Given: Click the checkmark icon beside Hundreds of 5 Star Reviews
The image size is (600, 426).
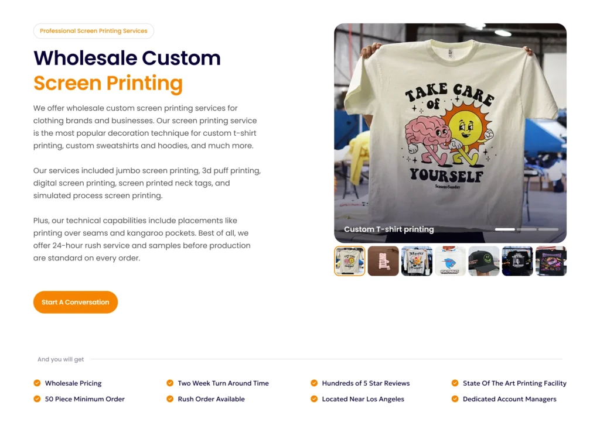Looking at the screenshot, I should [x=314, y=383].
